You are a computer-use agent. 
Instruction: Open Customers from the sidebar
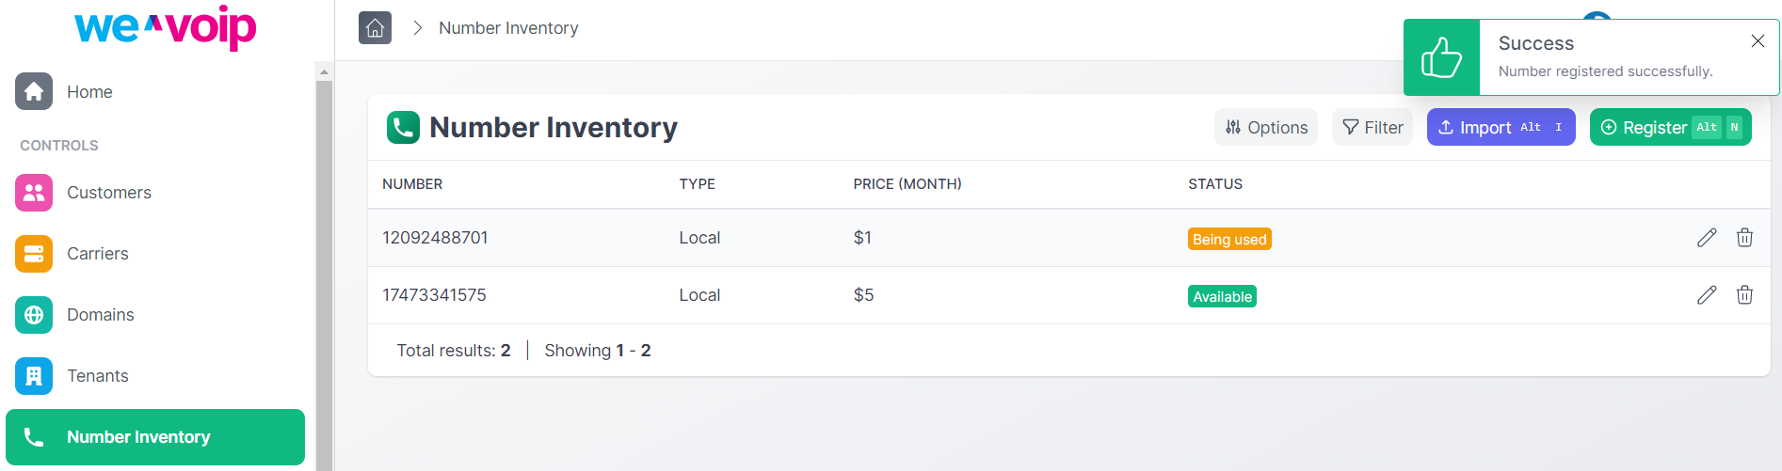point(155,193)
